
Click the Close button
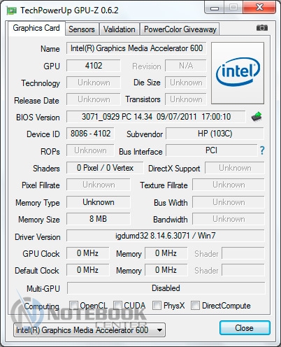pyautogui.click(x=245, y=328)
